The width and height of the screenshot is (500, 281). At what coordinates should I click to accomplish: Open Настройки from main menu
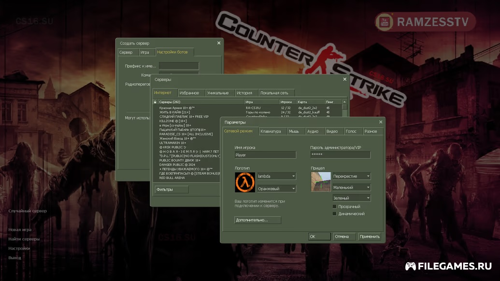[x=19, y=249]
